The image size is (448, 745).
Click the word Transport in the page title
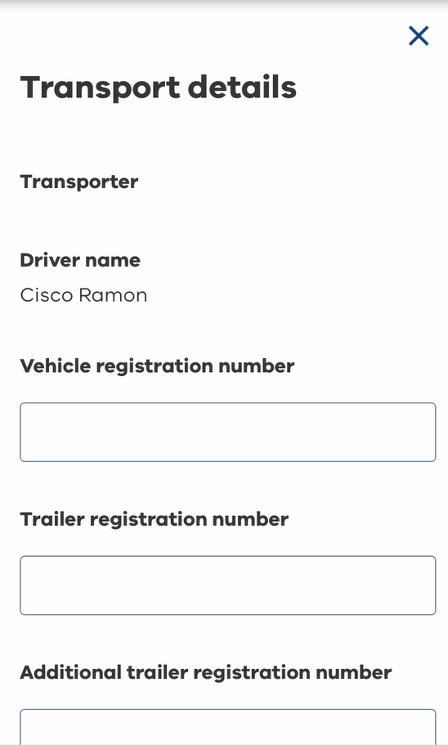tap(101, 88)
